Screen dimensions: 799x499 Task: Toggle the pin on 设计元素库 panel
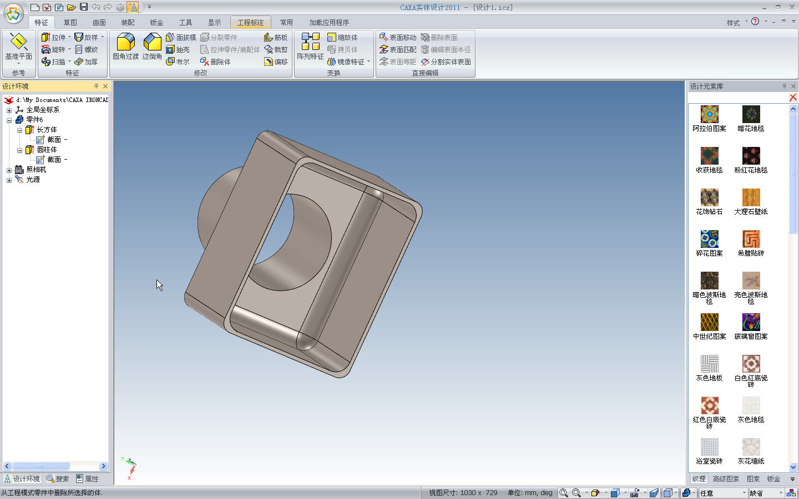[784, 86]
